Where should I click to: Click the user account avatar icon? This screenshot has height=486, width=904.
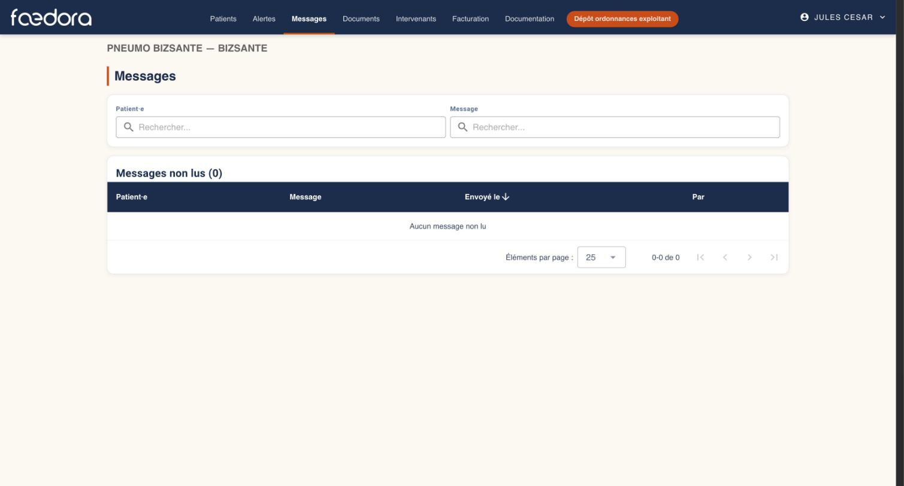(x=805, y=17)
